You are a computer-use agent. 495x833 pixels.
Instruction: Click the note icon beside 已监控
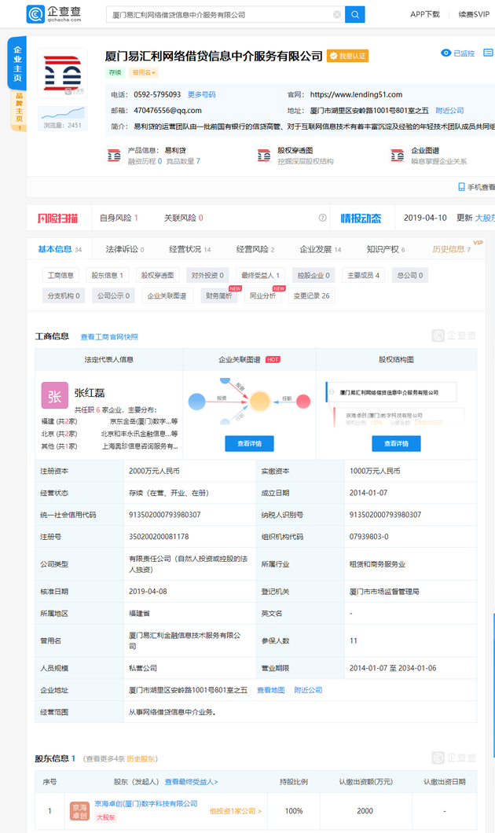click(x=488, y=53)
